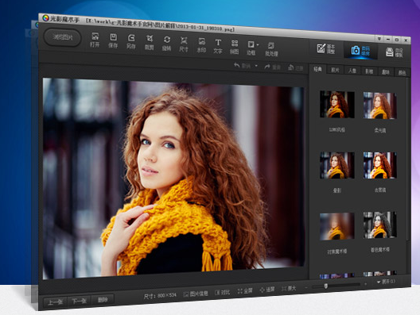Click the effects panel vertical scrollbar
420x315 pixels.
tap(408, 159)
